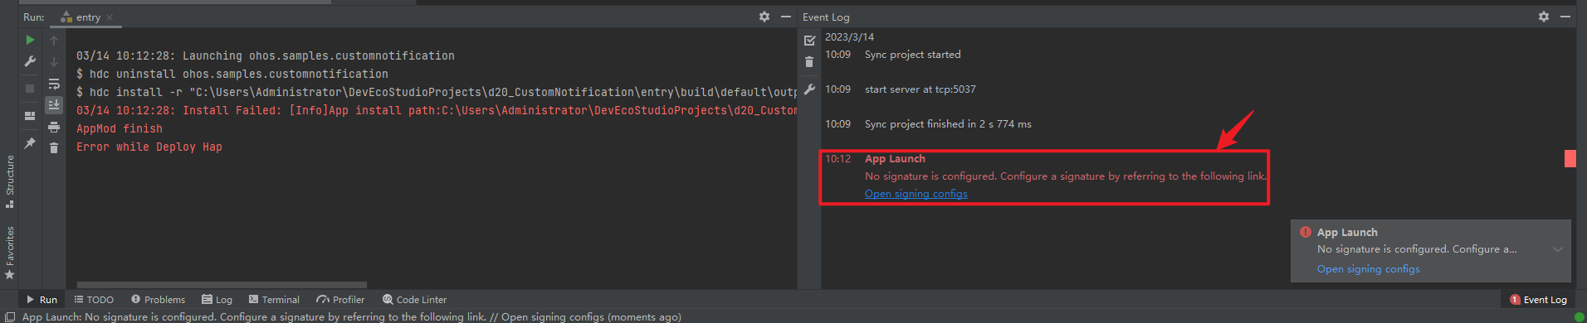Click Open signing configs link in Event Log
1587x323 pixels.
916,194
